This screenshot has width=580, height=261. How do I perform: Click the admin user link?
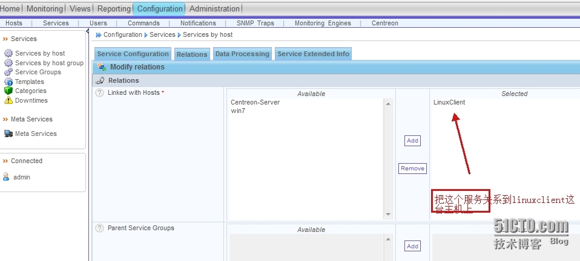click(x=22, y=177)
